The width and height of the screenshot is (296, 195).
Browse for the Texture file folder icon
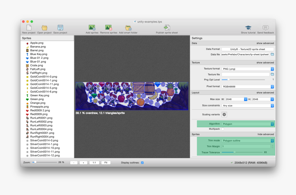pos(272,74)
